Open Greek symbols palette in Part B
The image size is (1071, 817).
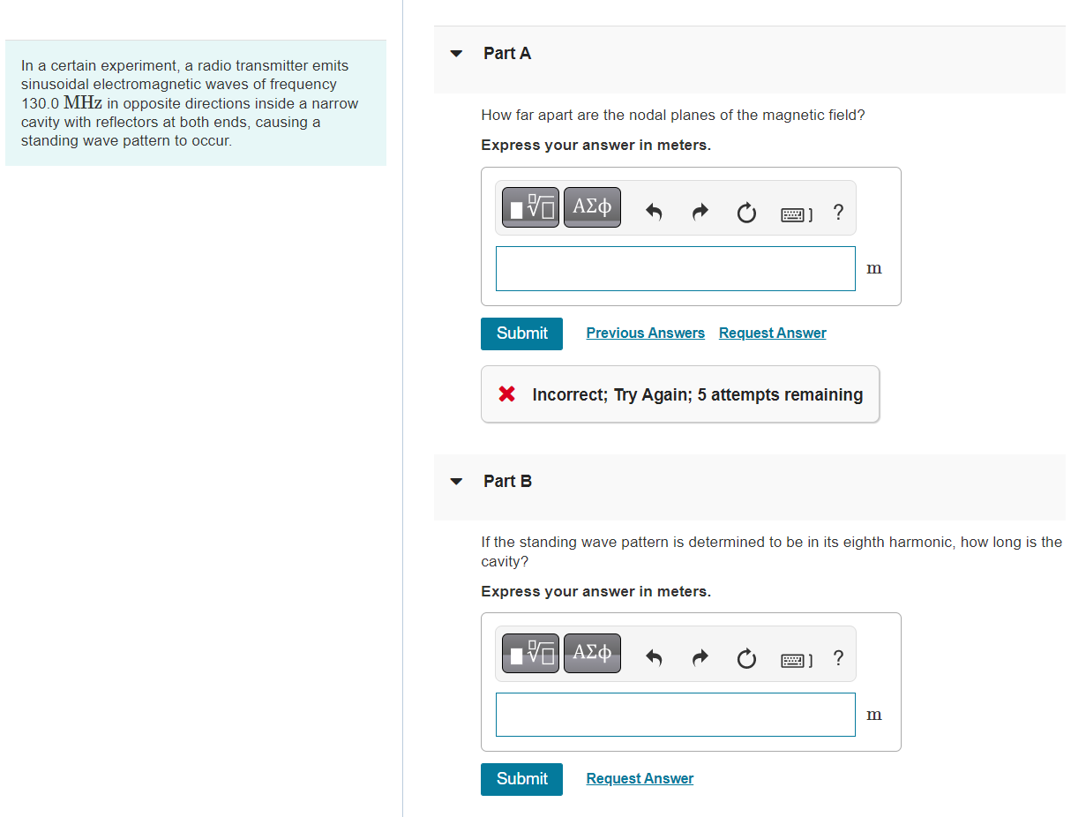592,654
